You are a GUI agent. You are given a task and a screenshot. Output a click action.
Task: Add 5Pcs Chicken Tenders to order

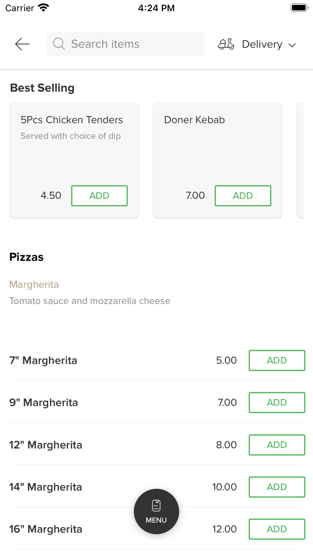[99, 196]
